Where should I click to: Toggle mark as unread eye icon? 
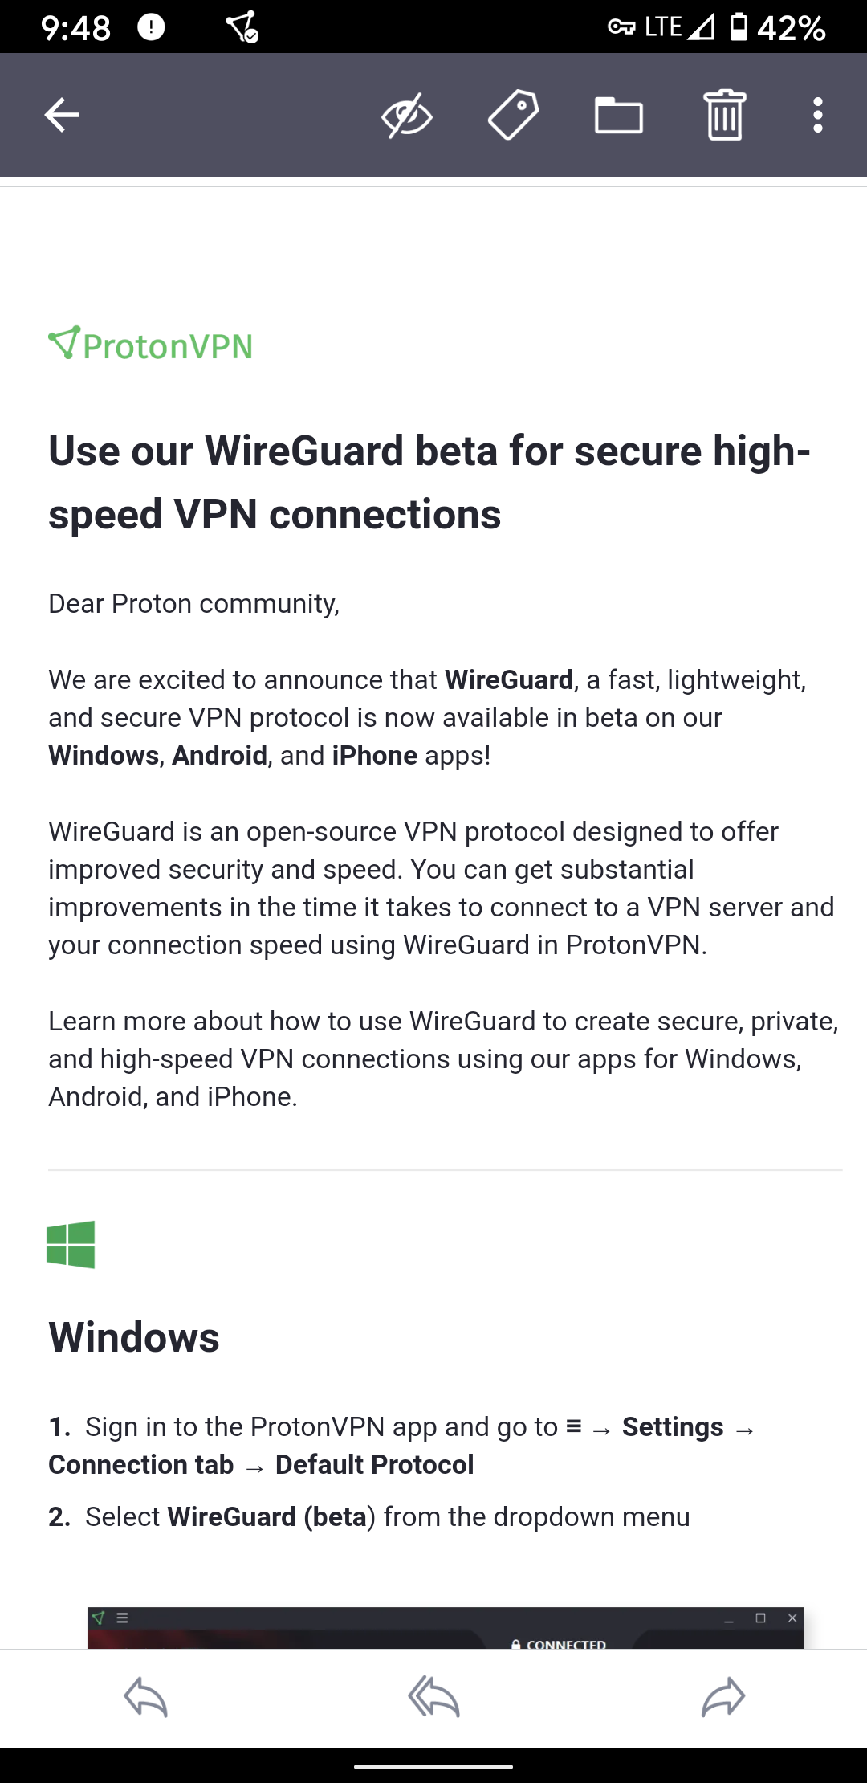[407, 115]
